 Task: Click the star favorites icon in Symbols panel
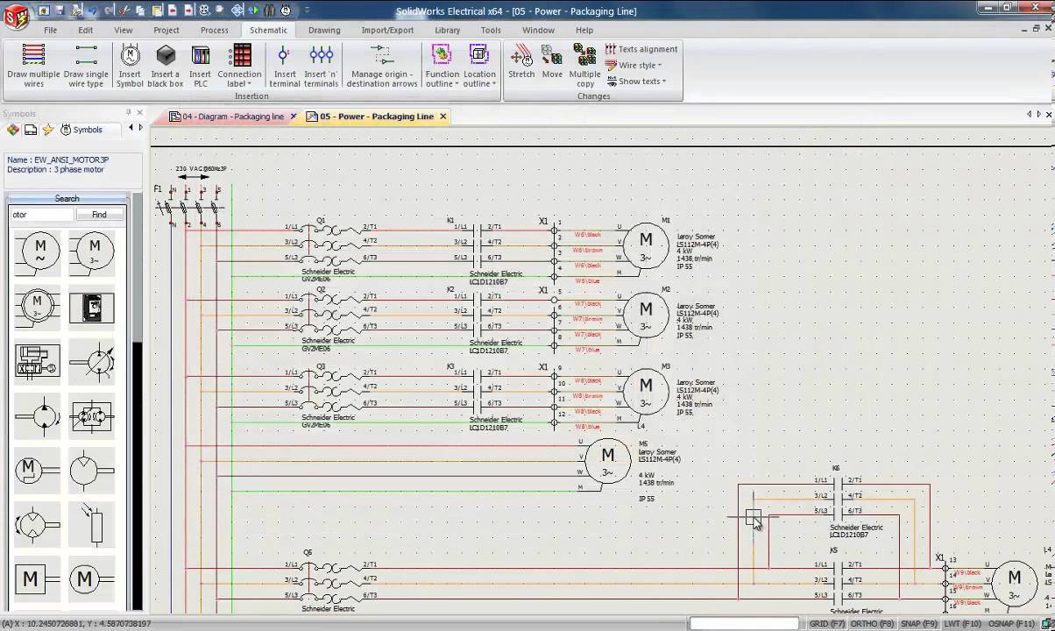coord(47,130)
